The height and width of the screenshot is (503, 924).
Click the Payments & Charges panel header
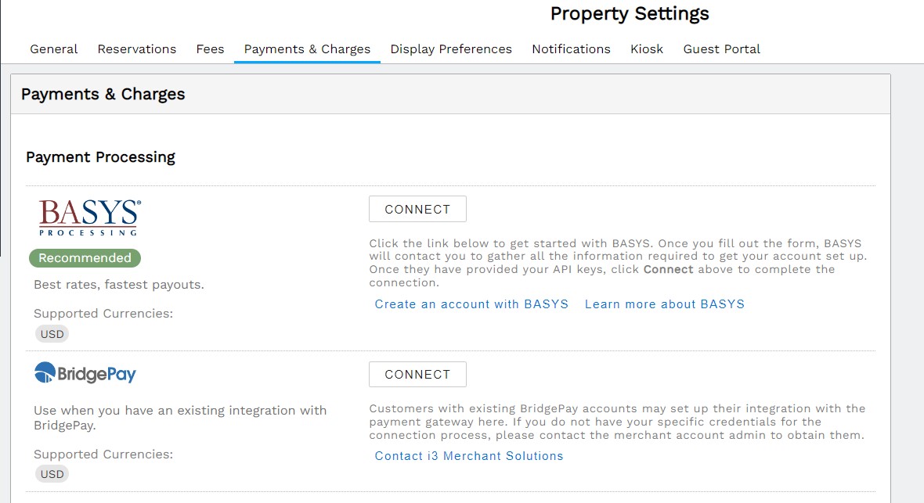pyautogui.click(x=103, y=95)
